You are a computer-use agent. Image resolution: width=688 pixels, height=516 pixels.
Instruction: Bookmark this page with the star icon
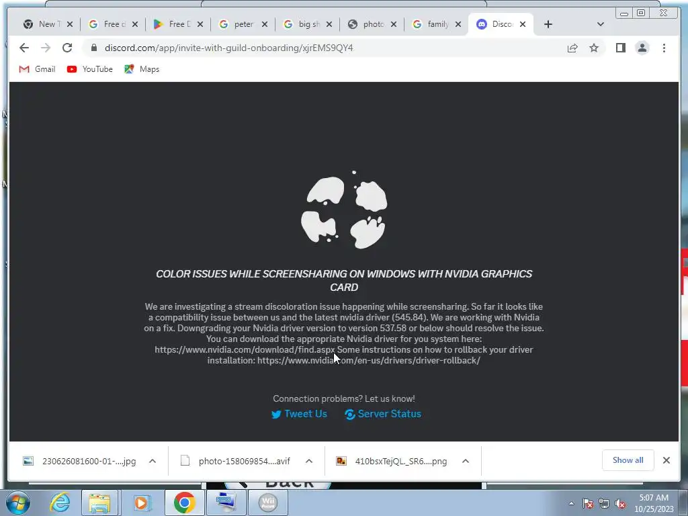pyautogui.click(x=594, y=48)
